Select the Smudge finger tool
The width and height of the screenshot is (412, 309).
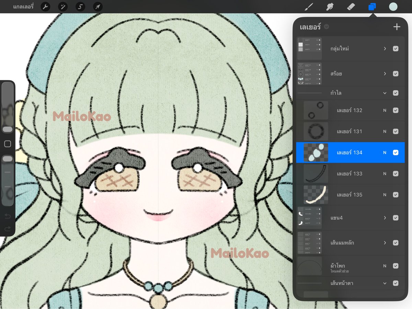coord(330,7)
